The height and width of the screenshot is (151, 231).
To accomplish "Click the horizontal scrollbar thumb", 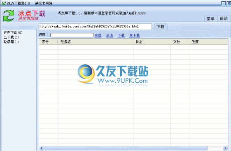I will click(x=126, y=148).
